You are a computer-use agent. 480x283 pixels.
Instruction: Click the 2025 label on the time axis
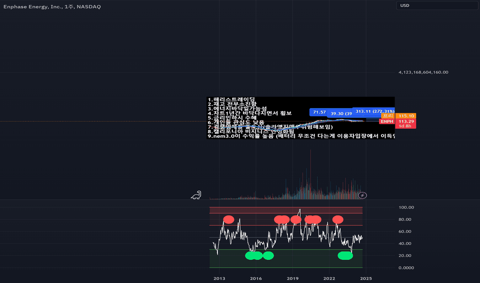click(x=366, y=278)
